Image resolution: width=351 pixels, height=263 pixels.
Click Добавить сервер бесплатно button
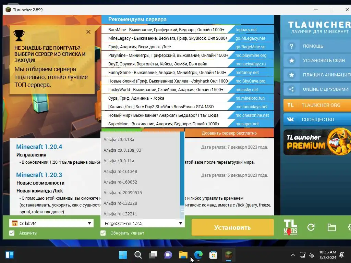click(229, 133)
